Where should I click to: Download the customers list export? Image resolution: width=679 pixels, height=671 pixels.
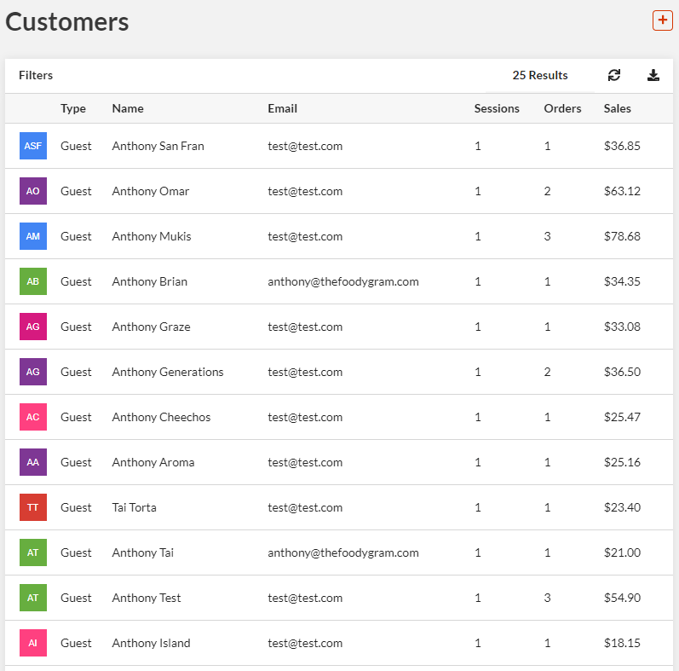tap(653, 75)
